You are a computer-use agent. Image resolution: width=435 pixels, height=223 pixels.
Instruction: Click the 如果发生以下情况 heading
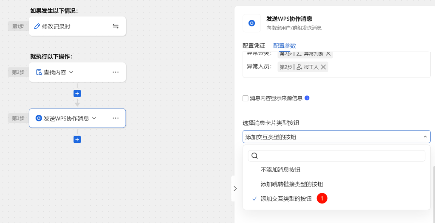point(54,11)
